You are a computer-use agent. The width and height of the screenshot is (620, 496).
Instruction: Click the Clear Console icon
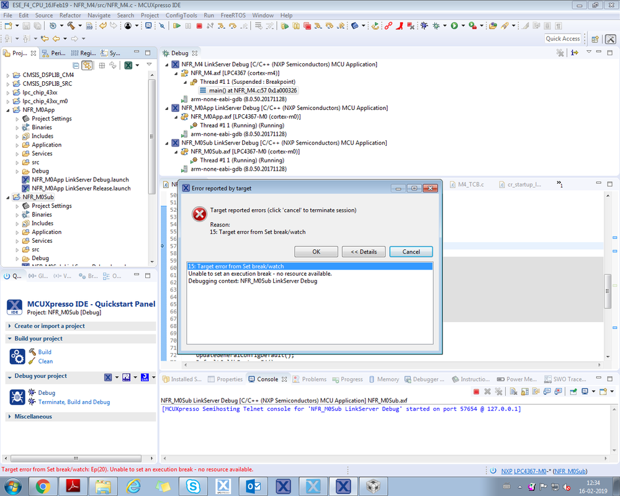click(x=514, y=392)
